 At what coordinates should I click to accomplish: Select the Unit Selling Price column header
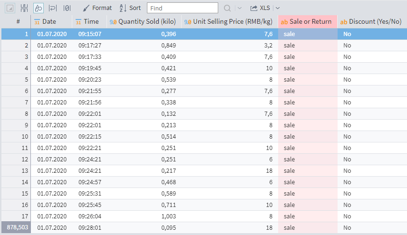(x=233, y=22)
